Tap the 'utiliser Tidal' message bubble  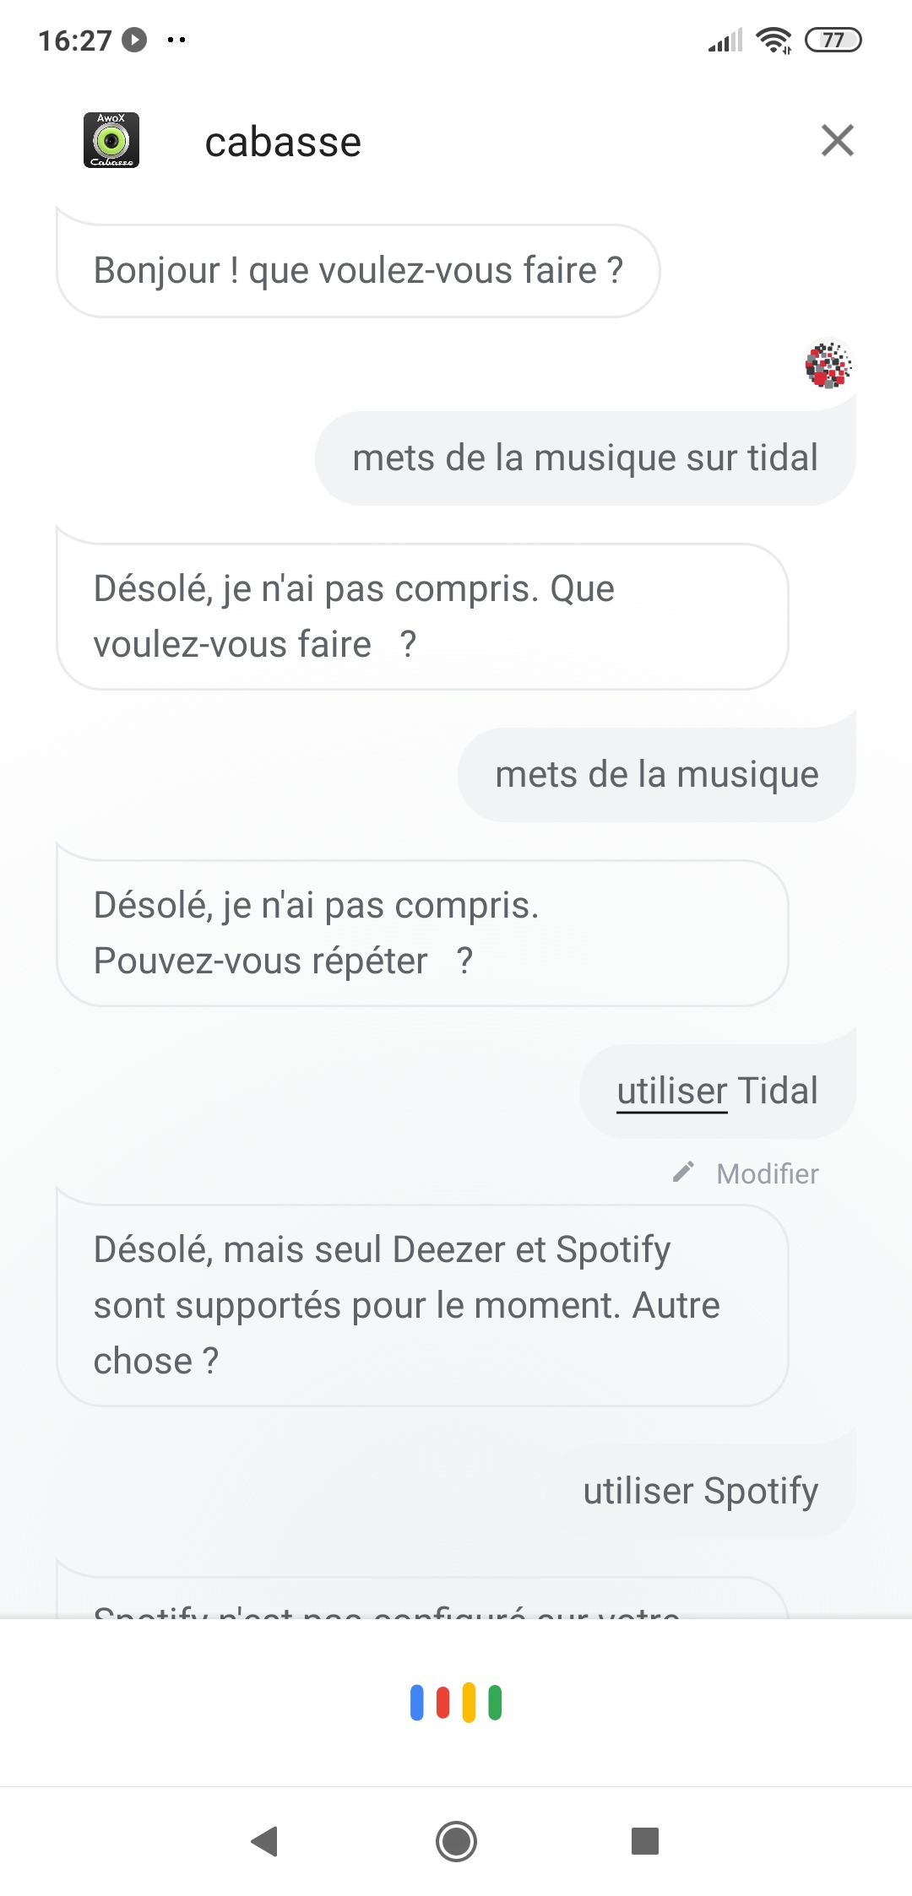[718, 1091]
